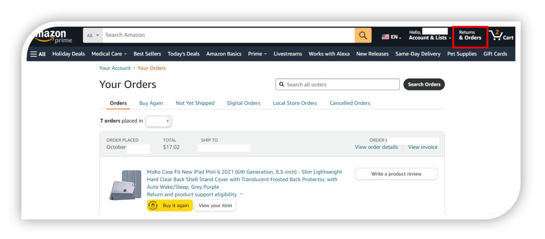Open the orders time period dropdown

click(158, 121)
